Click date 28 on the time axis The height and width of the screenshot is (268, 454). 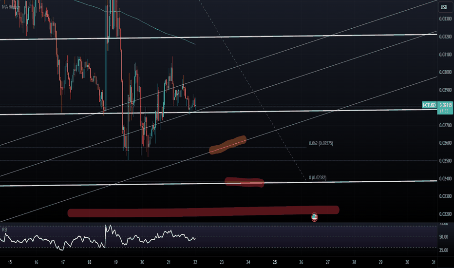[x=354, y=262]
